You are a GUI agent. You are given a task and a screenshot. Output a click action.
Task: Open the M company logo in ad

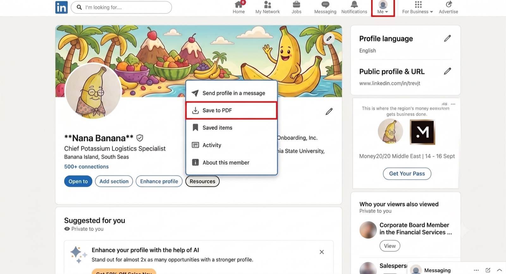click(x=423, y=132)
